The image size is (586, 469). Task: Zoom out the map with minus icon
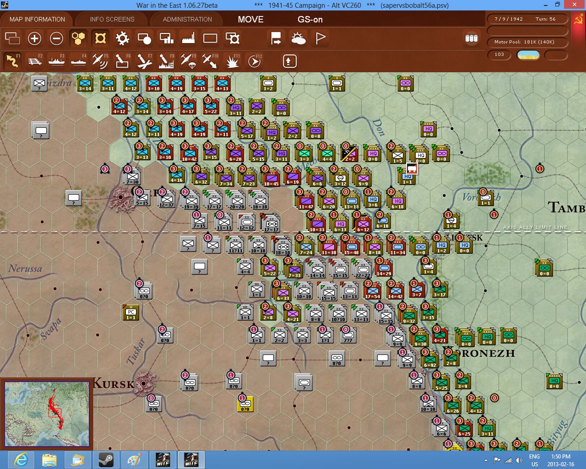pos(56,38)
